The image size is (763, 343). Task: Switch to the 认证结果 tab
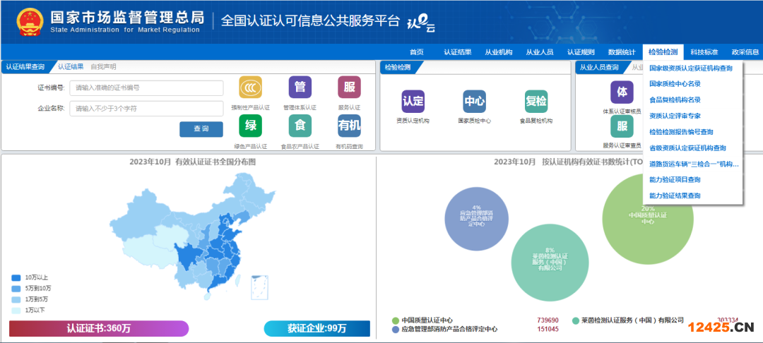click(71, 67)
